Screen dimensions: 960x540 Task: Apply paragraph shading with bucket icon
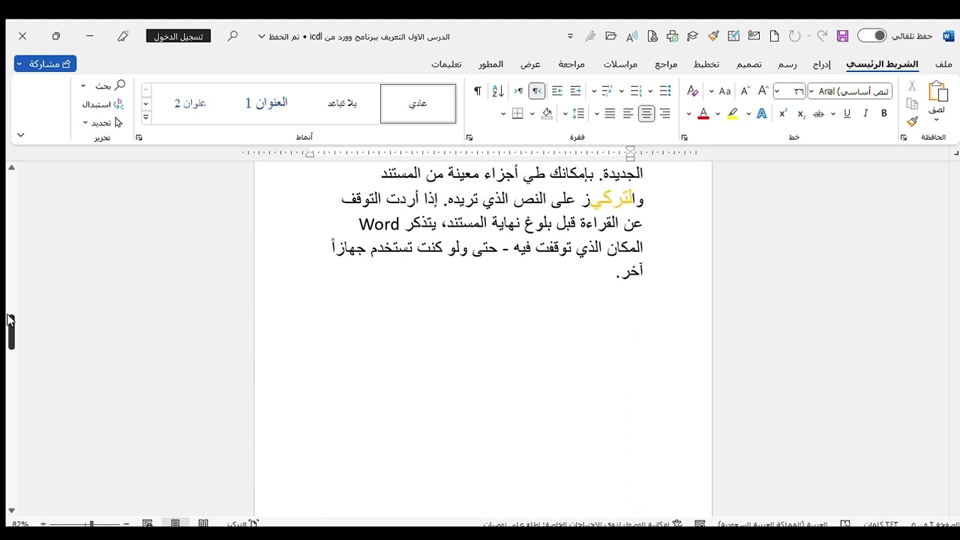click(547, 114)
